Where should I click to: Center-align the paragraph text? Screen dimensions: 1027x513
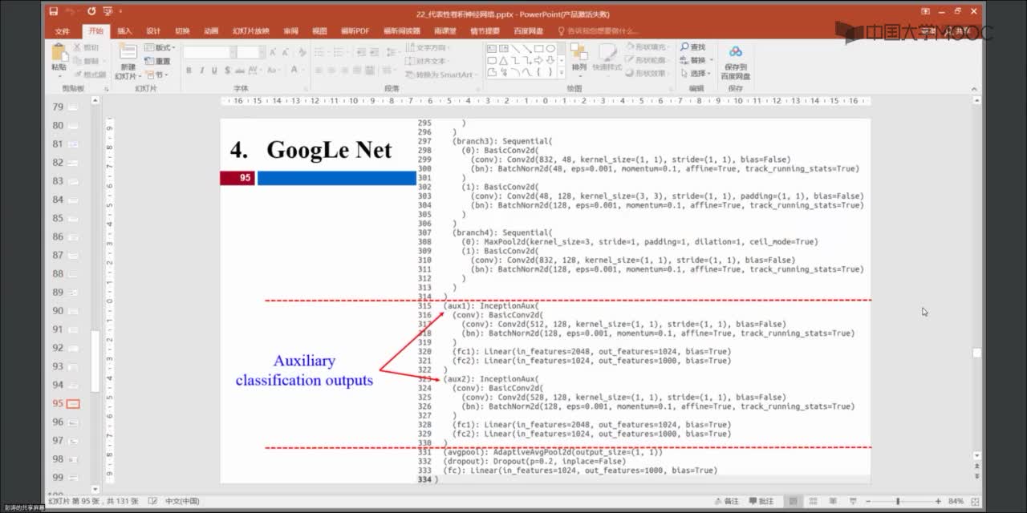coord(331,71)
